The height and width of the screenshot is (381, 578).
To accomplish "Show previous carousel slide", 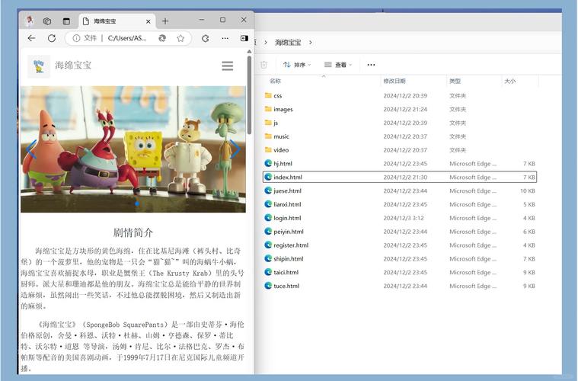I will [31, 149].
